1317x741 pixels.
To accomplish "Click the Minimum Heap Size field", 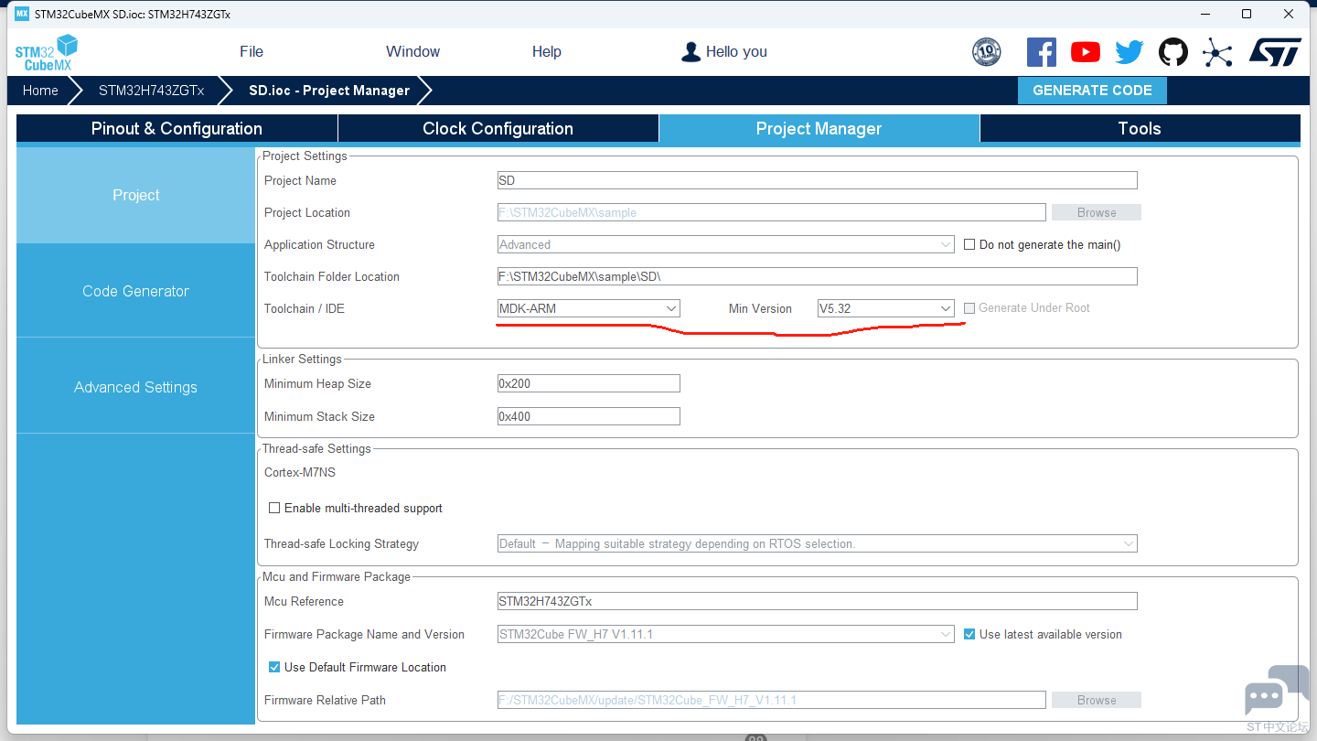I will [588, 383].
